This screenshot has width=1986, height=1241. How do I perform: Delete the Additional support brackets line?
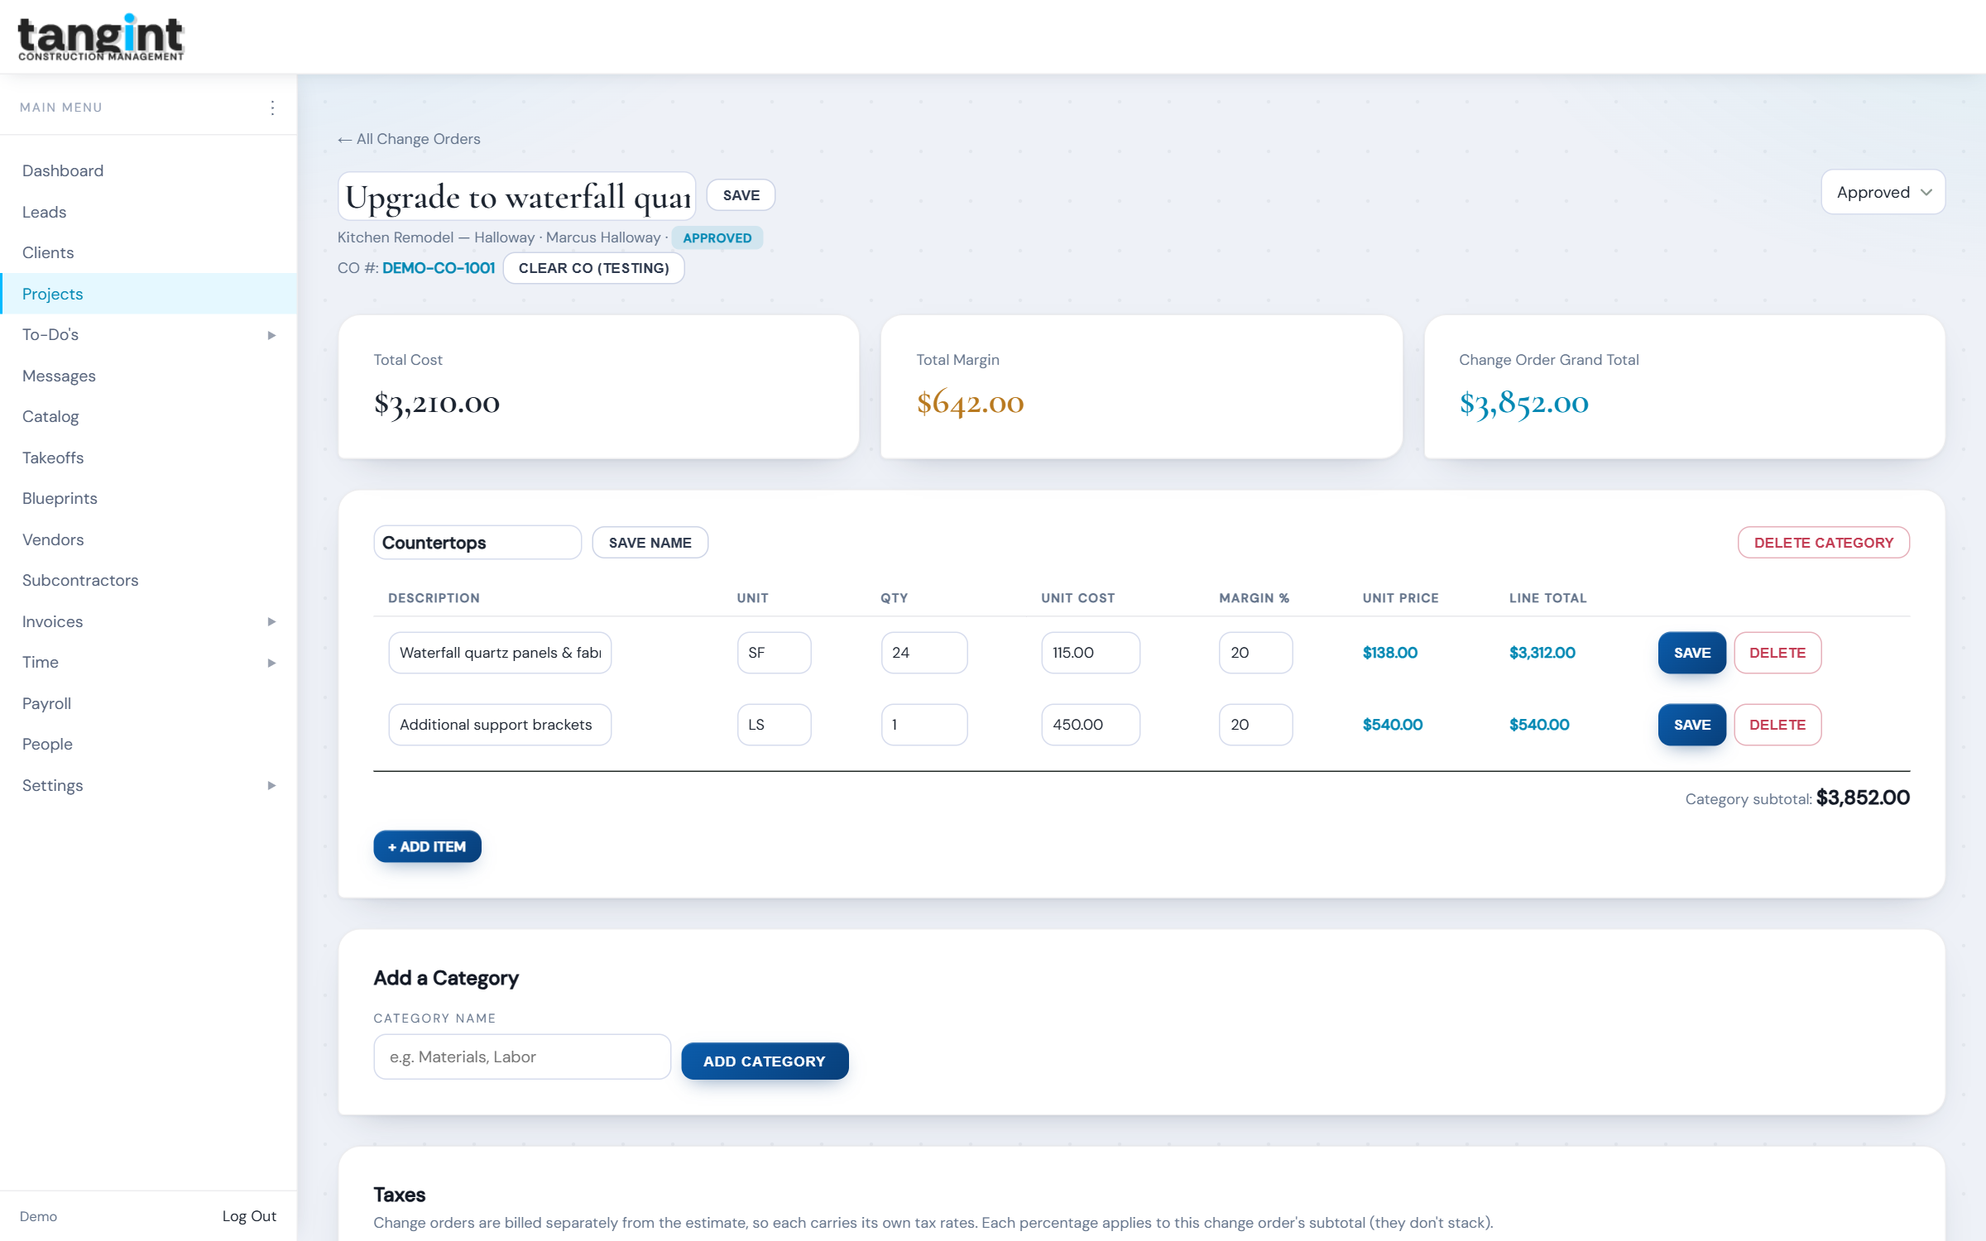click(1777, 725)
